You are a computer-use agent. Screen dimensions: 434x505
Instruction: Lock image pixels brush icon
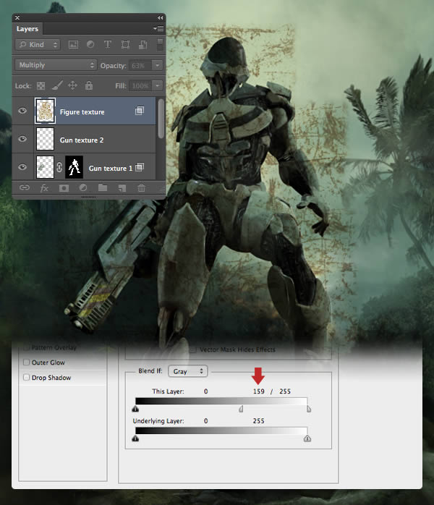pos(57,85)
